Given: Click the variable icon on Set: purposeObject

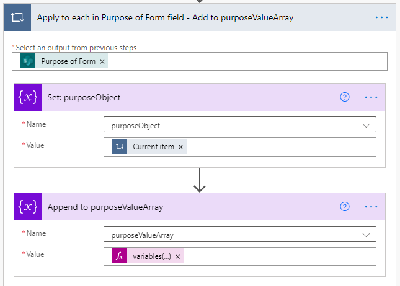Looking at the screenshot, I should [28, 97].
